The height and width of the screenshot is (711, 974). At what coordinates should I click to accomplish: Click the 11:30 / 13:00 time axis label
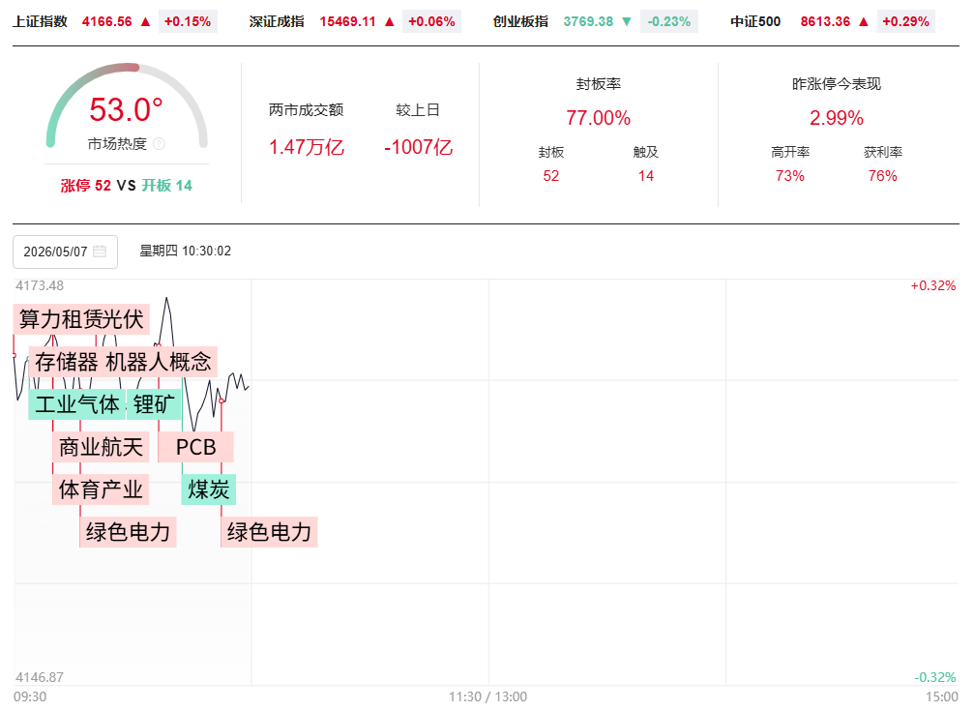click(x=488, y=696)
